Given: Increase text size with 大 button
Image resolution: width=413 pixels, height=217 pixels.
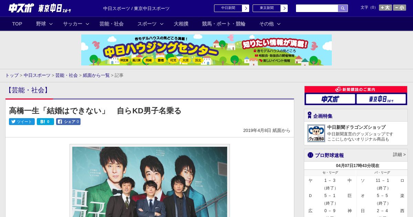Looking at the screenshot, I should point(385,8).
